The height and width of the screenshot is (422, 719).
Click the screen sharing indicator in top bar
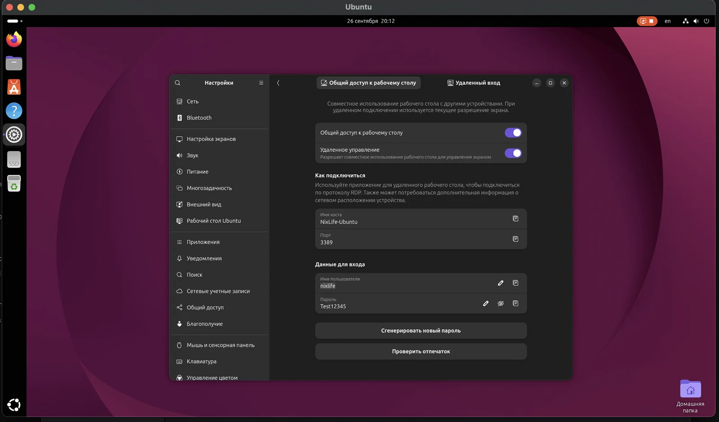click(647, 21)
